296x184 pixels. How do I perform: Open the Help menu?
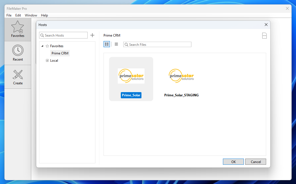44,15
